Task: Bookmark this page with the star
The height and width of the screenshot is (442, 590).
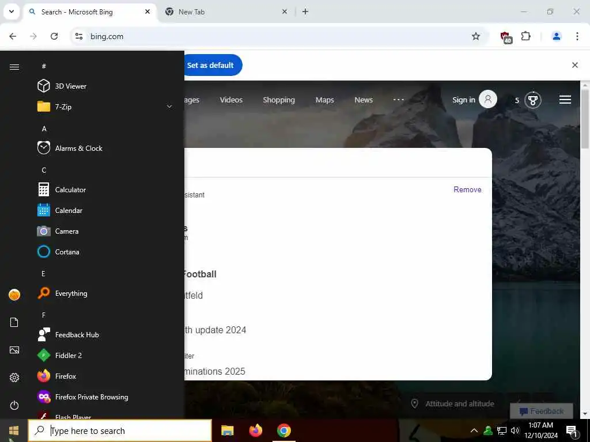Action: [x=476, y=36]
